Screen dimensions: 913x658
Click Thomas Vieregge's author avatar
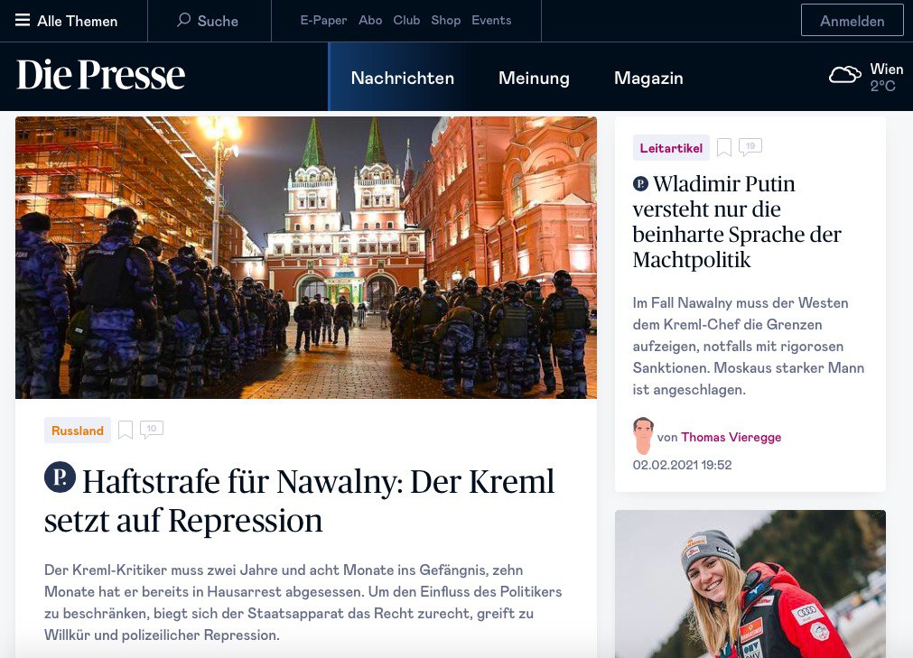coord(643,436)
